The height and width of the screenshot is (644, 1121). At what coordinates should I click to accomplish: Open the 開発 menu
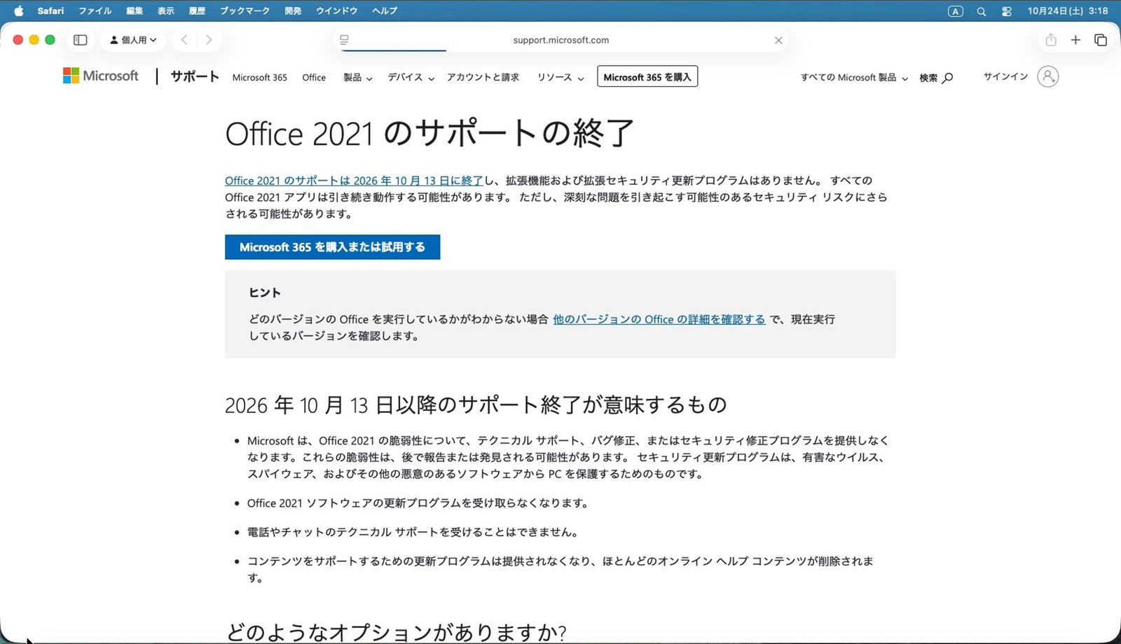tap(293, 10)
